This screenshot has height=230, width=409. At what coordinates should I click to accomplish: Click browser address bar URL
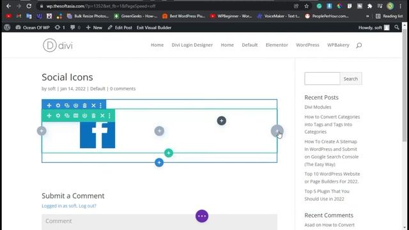101,6
